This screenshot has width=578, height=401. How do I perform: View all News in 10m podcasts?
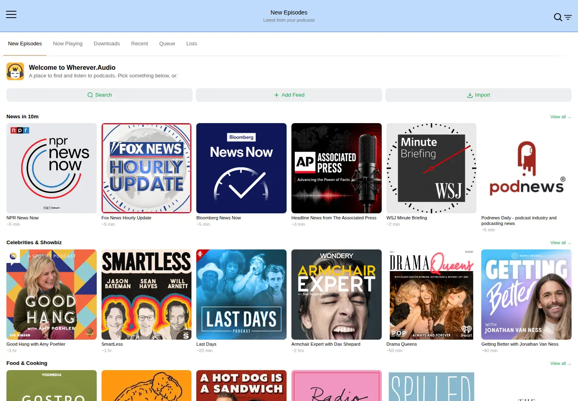[560, 117]
